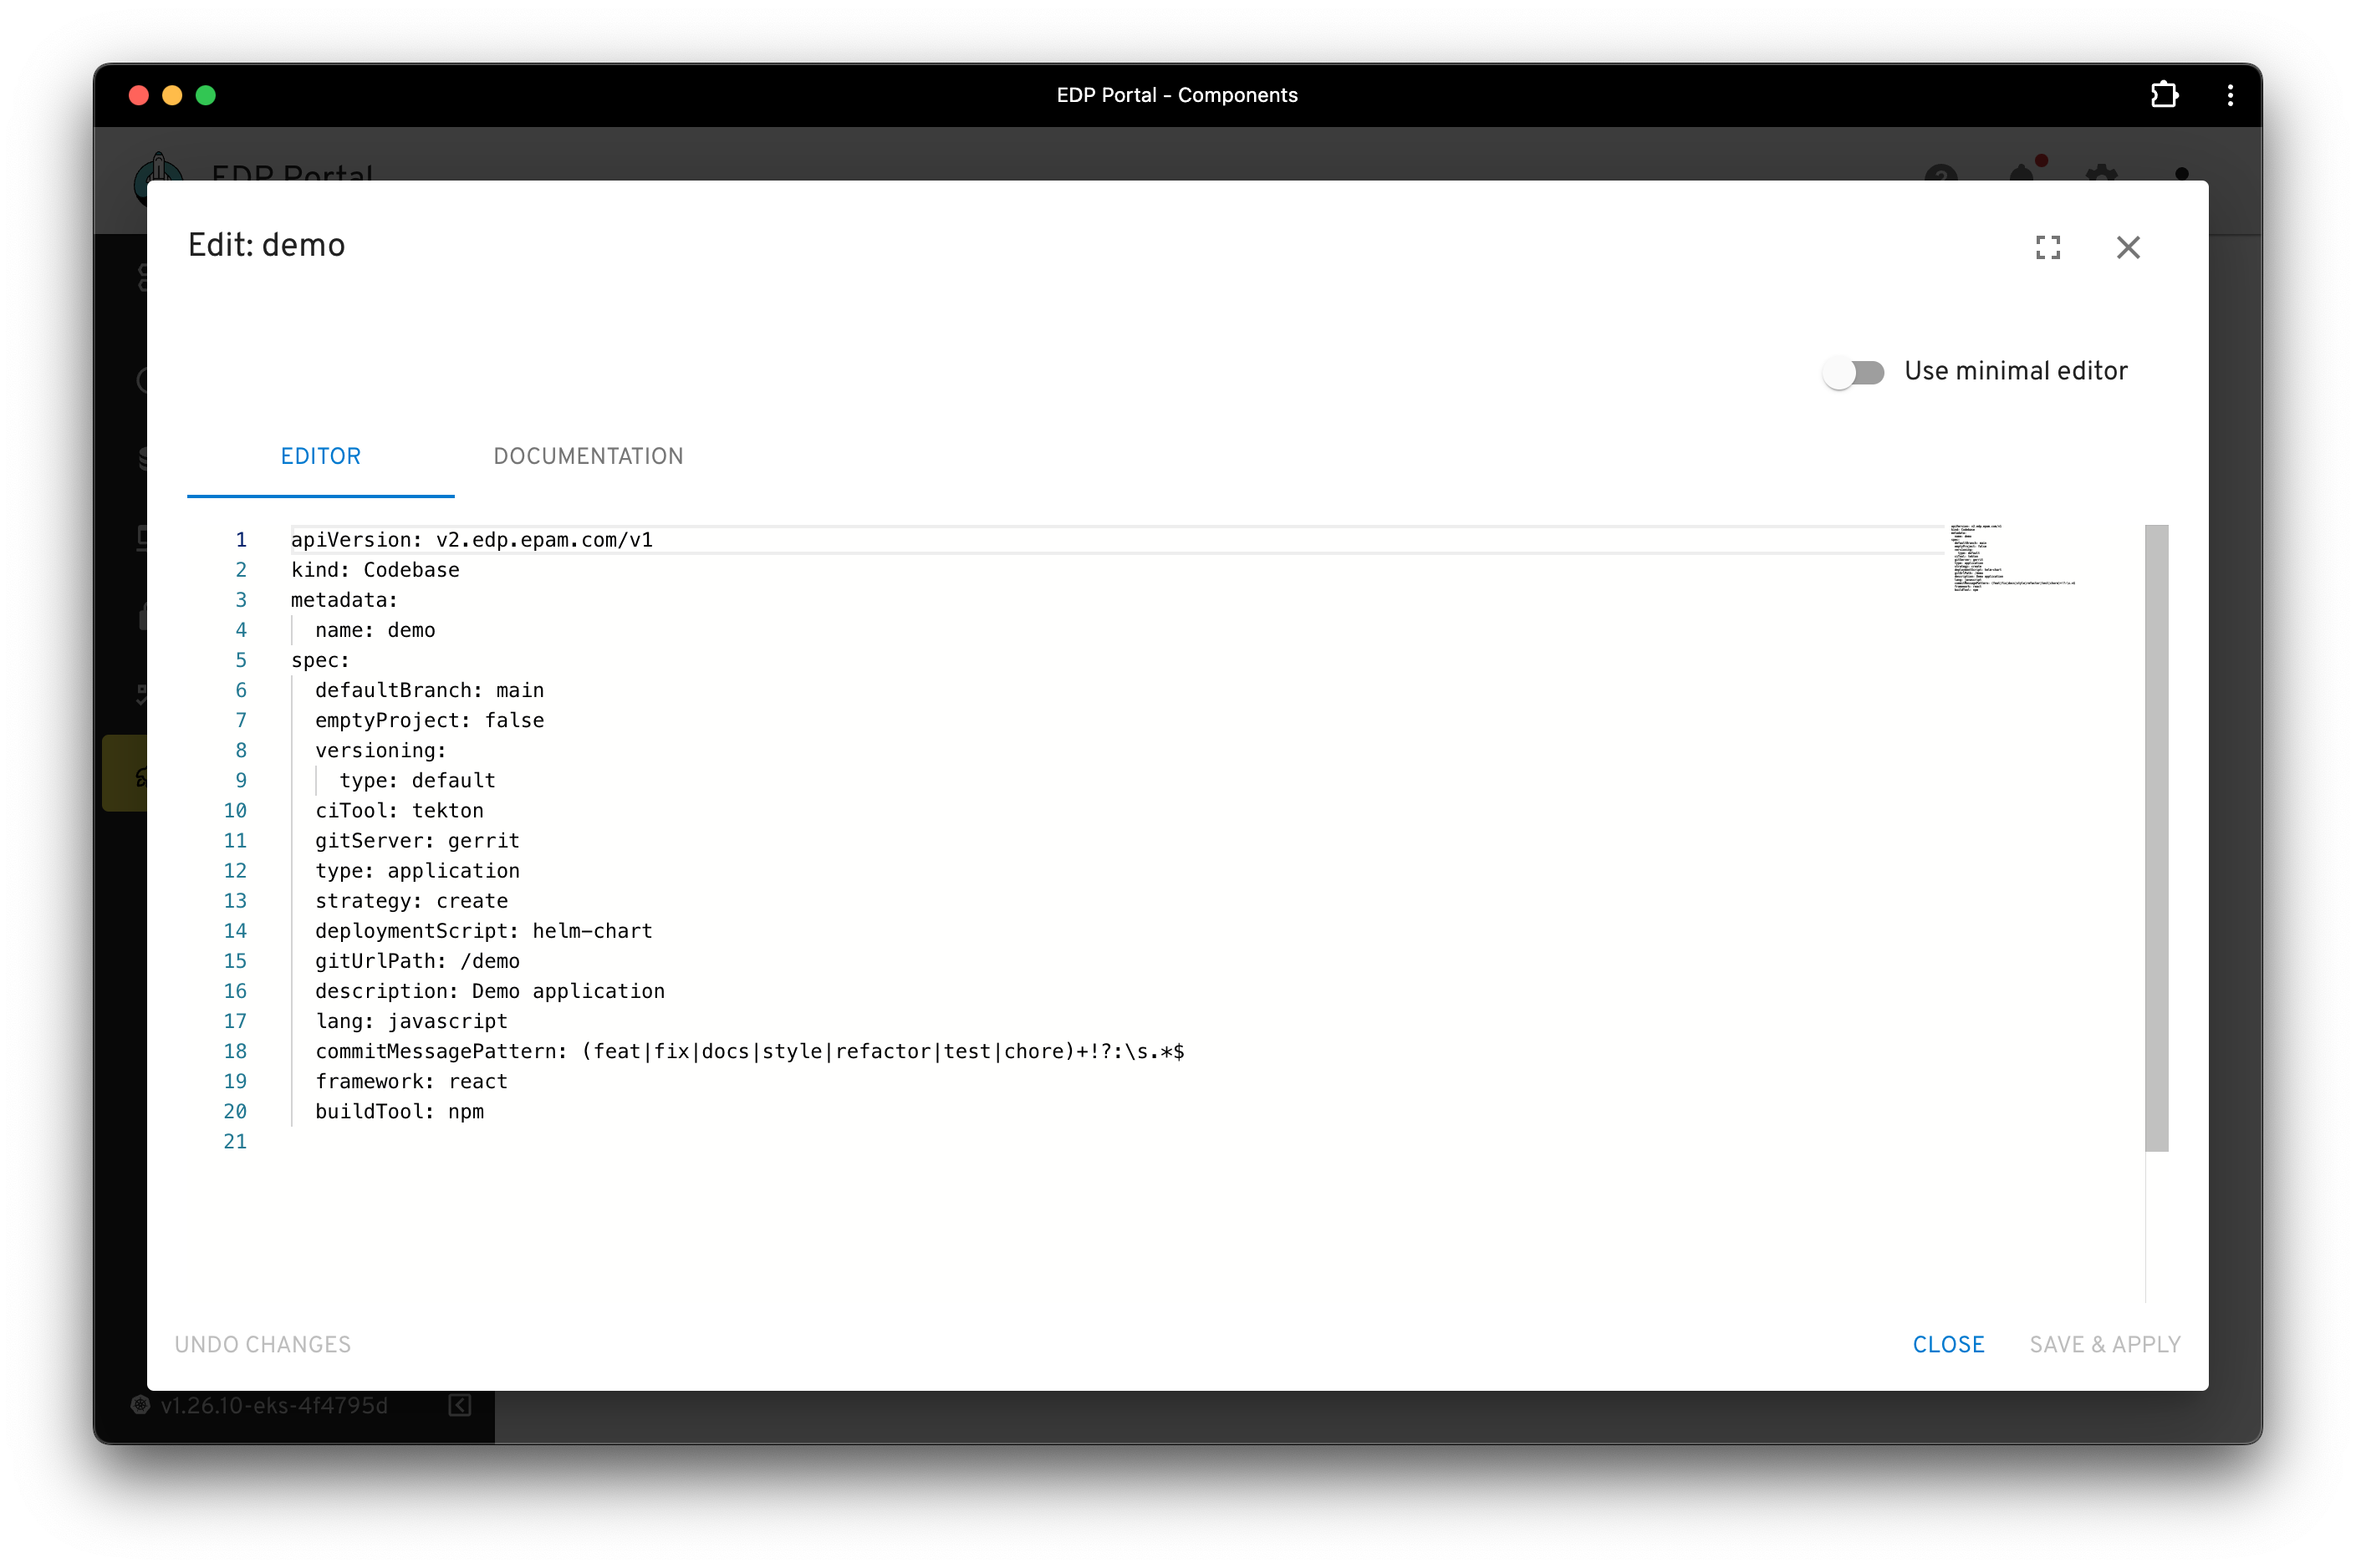Place cursor in 'kind: Codebase' line
Image resolution: width=2356 pixels, height=1568 pixels.
[x=375, y=570]
